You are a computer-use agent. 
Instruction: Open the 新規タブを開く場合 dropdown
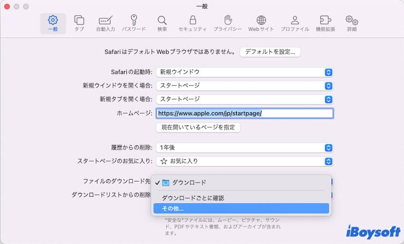coord(244,99)
